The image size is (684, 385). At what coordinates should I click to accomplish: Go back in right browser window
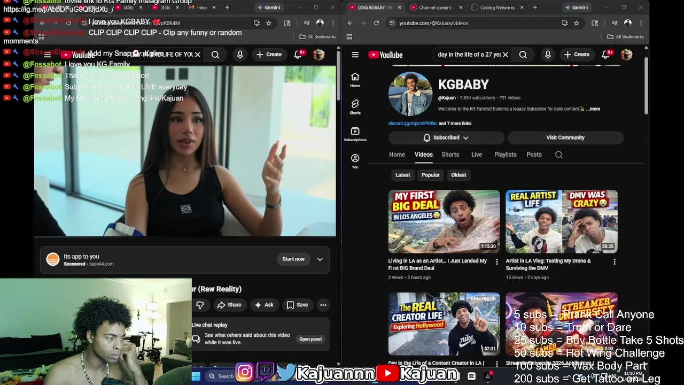[x=350, y=23]
